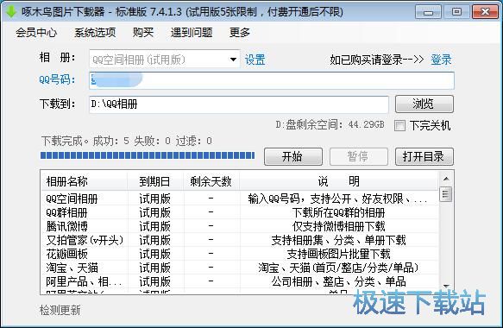This screenshot has height=328, width=503.
Task: Select the 花瓣画板 row
Action: 240,254
